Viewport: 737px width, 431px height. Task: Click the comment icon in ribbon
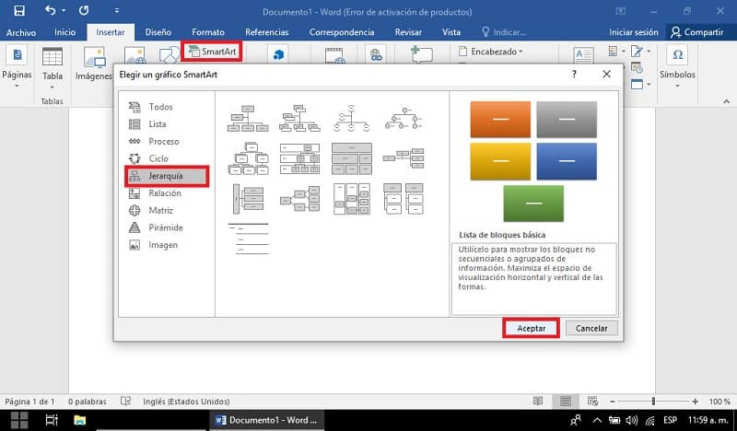(x=422, y=53)
